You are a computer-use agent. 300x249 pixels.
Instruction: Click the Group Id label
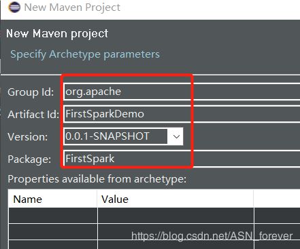pos(31,92)
